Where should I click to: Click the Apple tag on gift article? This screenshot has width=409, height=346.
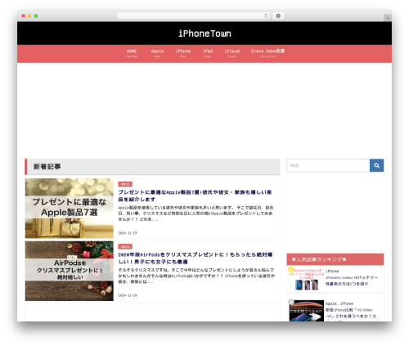tap(125, 184)
